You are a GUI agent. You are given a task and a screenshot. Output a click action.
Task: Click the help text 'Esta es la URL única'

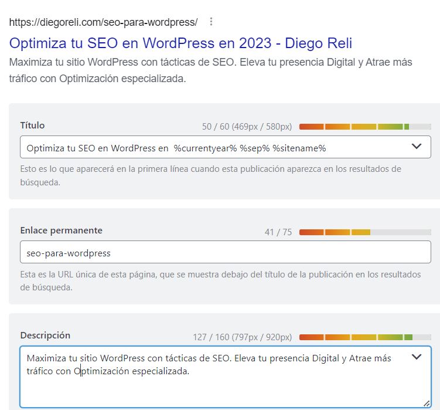pos(220,281)
